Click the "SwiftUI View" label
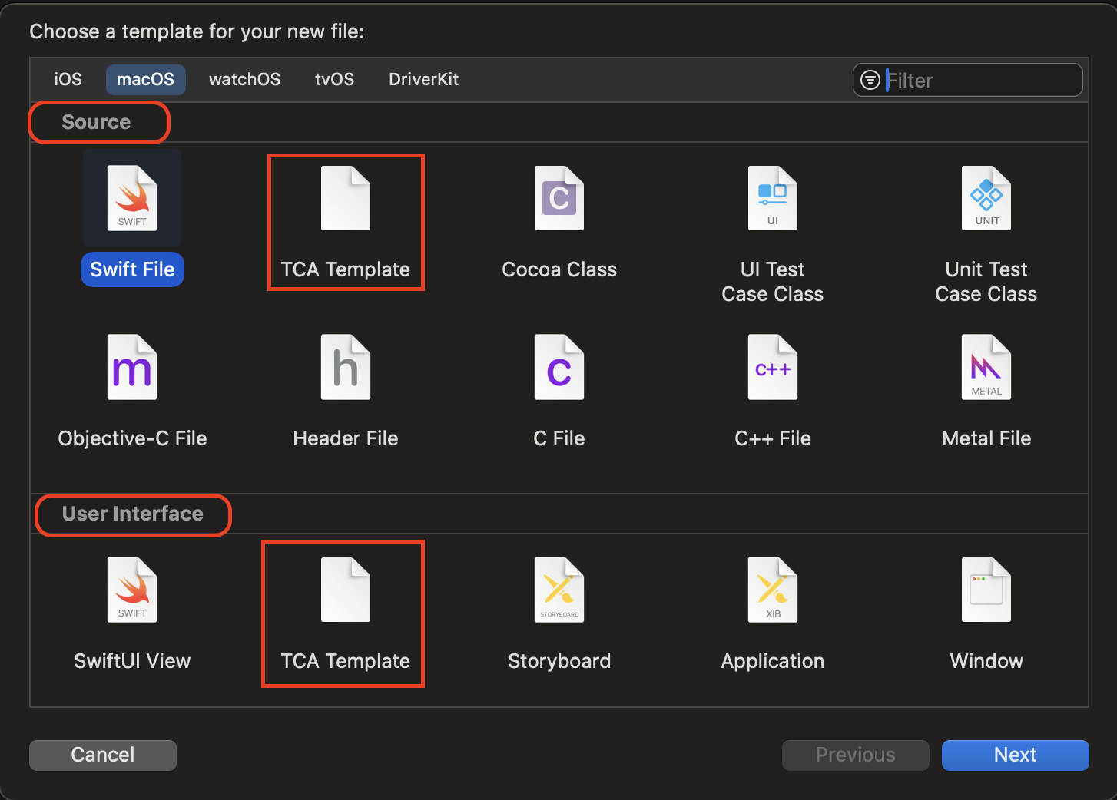This screenshot has height=800, width=1117. (x=132, y=661)
